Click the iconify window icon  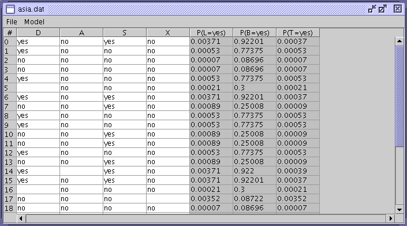[372, 9]
